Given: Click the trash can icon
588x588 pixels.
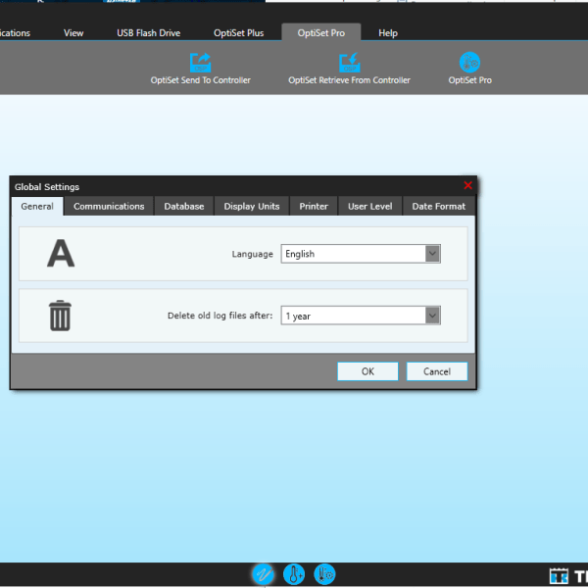Looking at the screenshot, I should [60, 316].
